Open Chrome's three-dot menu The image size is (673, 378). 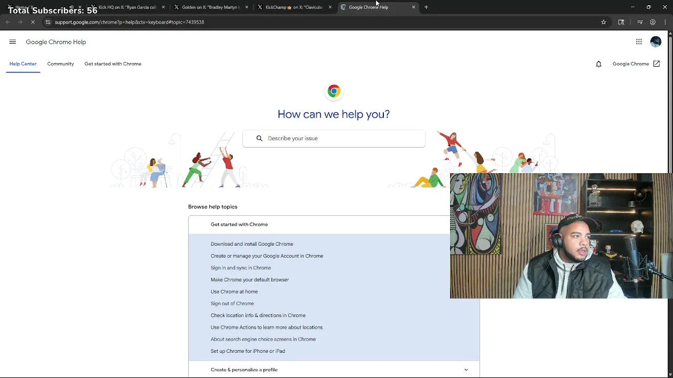tap(665, 22)
